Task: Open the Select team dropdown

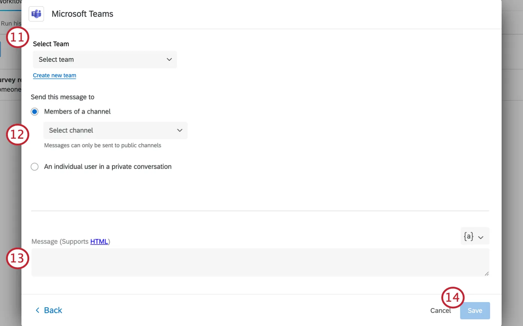Action: point(105,59)
